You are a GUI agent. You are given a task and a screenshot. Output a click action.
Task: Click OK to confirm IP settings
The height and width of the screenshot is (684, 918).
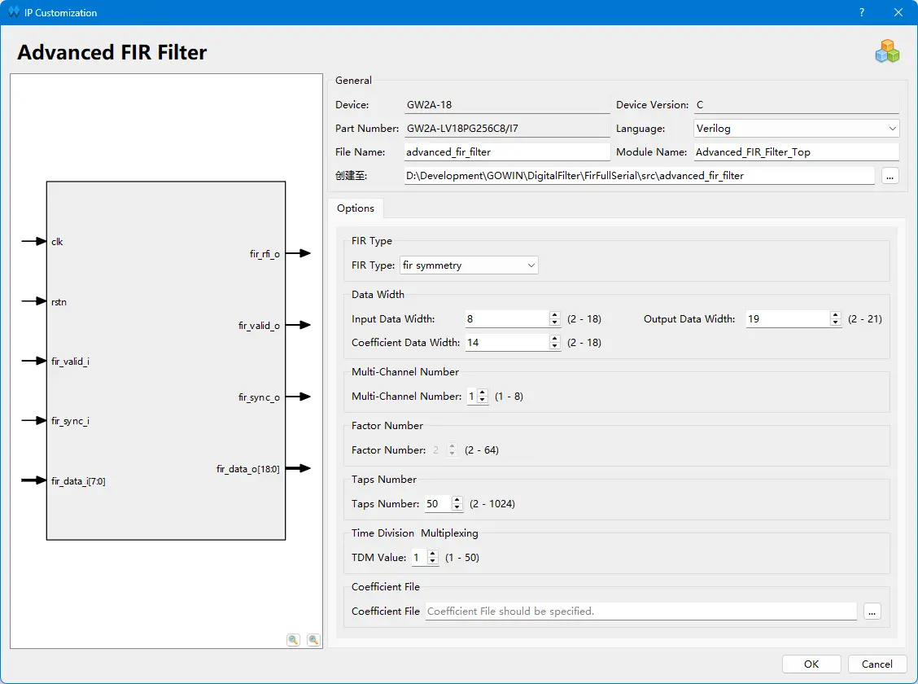pos(811,664)
